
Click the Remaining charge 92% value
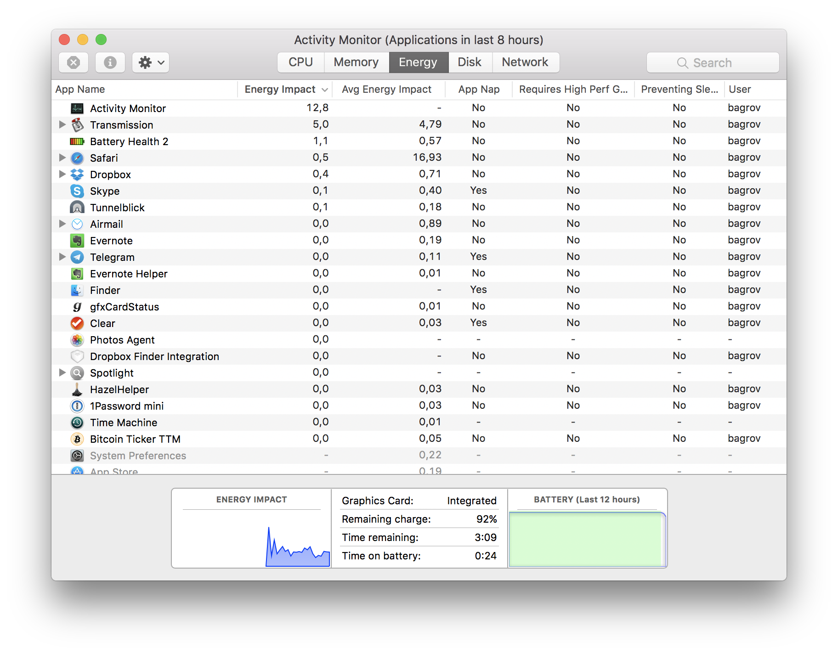coord(487,519)
